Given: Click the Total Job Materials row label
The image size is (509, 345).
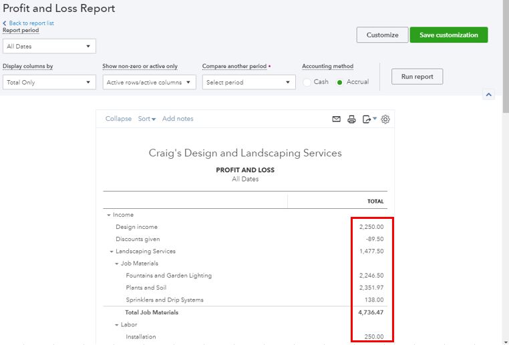Looking at the screenshot, I should 152,312.
